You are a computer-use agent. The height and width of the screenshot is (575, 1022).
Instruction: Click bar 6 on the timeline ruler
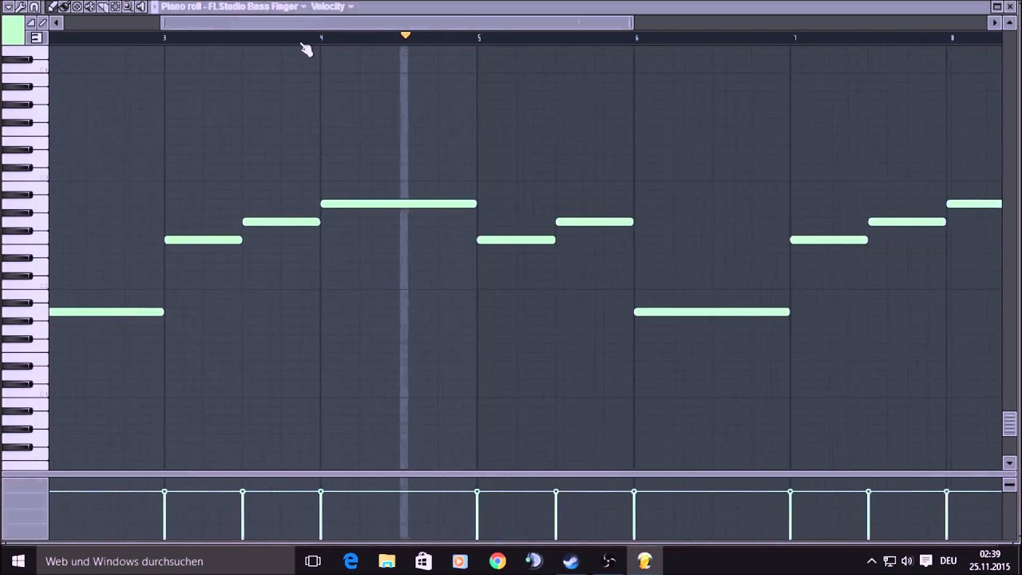click(x=636, y=38)
